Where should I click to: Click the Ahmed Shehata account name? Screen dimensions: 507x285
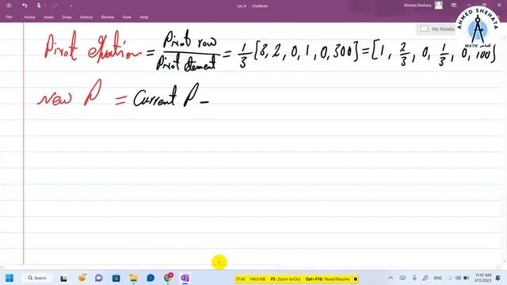click(x=417, y=6)
